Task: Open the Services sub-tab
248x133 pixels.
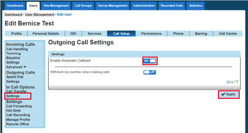Action: click(x=95, y=34)
